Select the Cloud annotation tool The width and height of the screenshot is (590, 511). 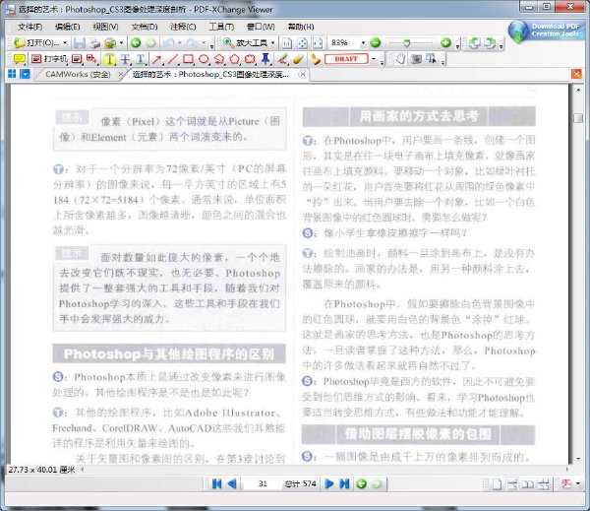[x=250, y=59]
